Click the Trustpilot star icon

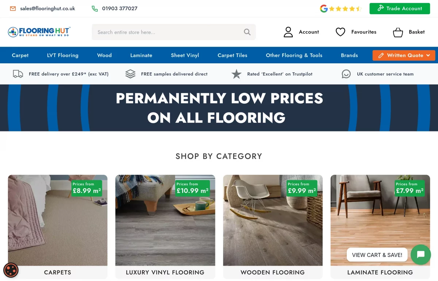pos(236,74)
